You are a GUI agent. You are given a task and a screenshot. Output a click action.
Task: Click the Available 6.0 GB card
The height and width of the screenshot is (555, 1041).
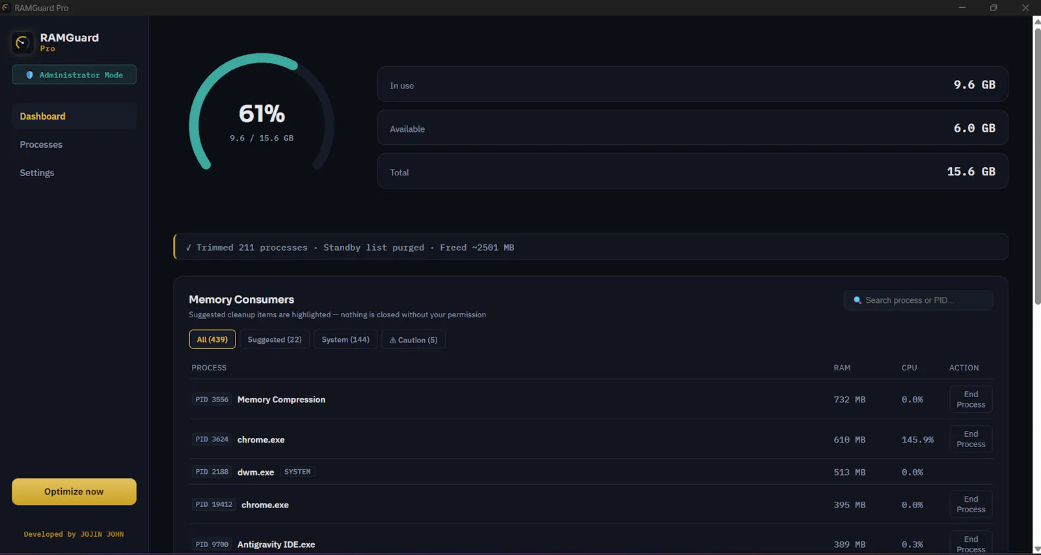point(692,127)
